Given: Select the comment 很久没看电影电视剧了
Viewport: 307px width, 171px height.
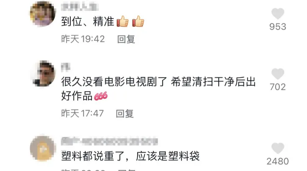Looking at the screenshot, I should click(x=159, y=89).
